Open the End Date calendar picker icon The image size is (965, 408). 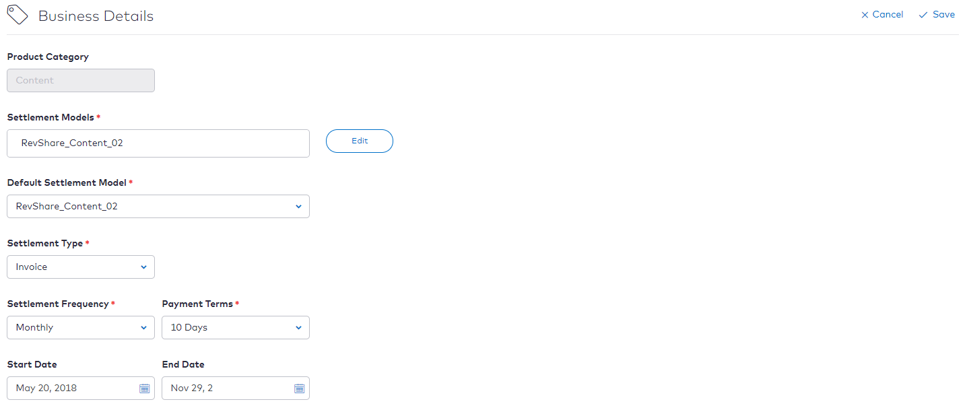point(299,388)
